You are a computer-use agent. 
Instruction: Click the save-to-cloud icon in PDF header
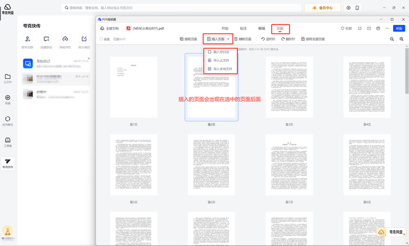click(369, 28)
